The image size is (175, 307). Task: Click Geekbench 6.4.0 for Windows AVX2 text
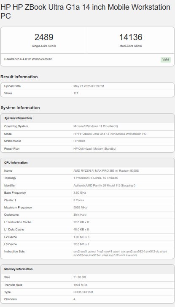coord(28,59)
